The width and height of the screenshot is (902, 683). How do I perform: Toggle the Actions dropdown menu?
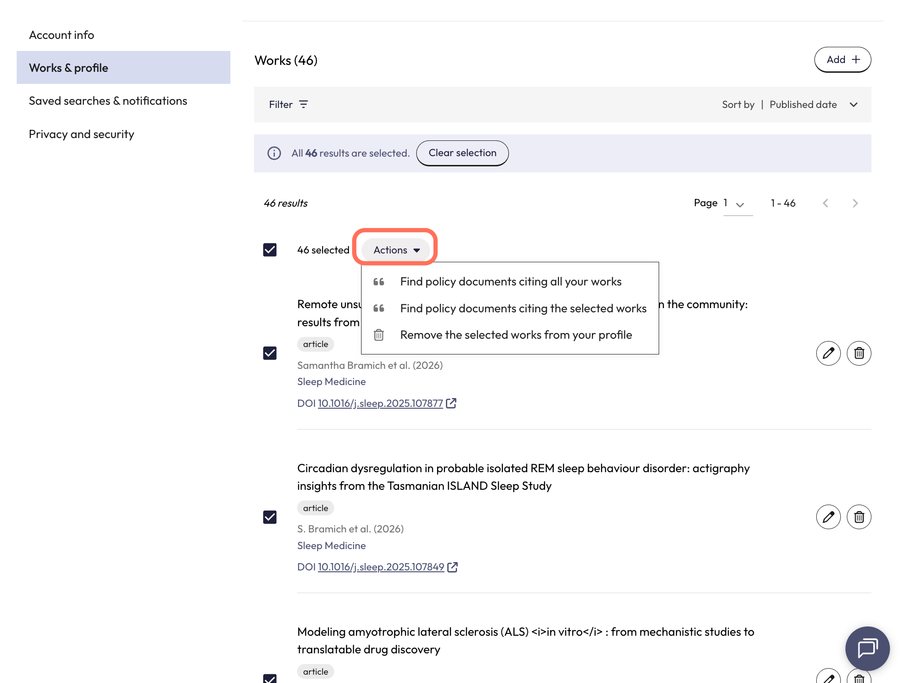[396, 250]
